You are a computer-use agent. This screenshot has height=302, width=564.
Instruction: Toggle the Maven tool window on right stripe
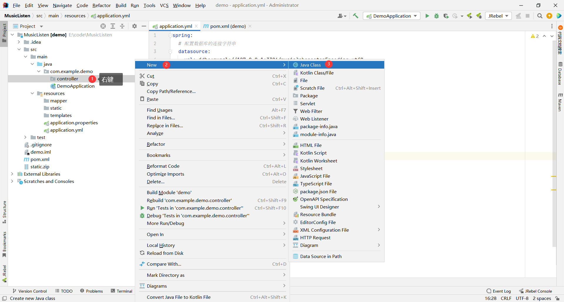point(560,102)
